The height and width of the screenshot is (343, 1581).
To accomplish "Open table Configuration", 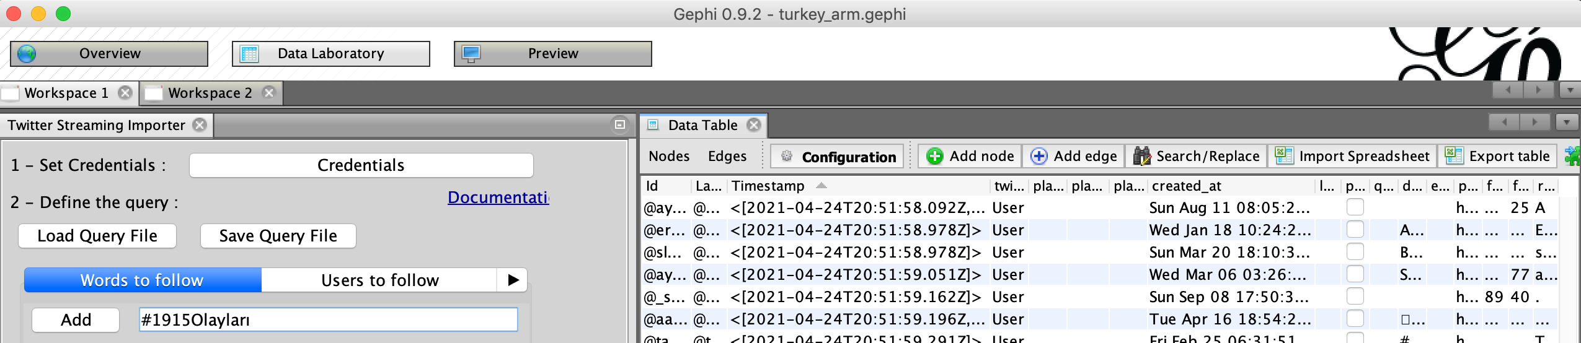I will pyautogui.click(x=836, y=157).
